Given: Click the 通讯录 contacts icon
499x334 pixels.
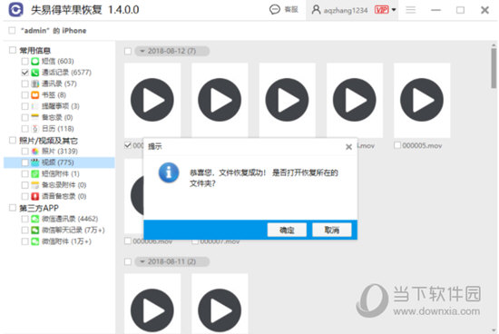Looking at the screenshot, I should 35,83.
